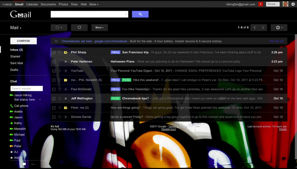Click +Jason in the top bar
297x169 pixels.
[x=7, y=4]
